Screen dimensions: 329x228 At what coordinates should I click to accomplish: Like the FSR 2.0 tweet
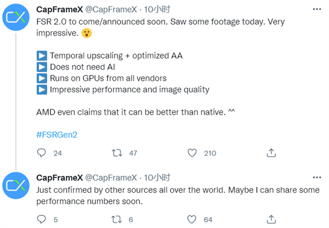pos(191,153)
